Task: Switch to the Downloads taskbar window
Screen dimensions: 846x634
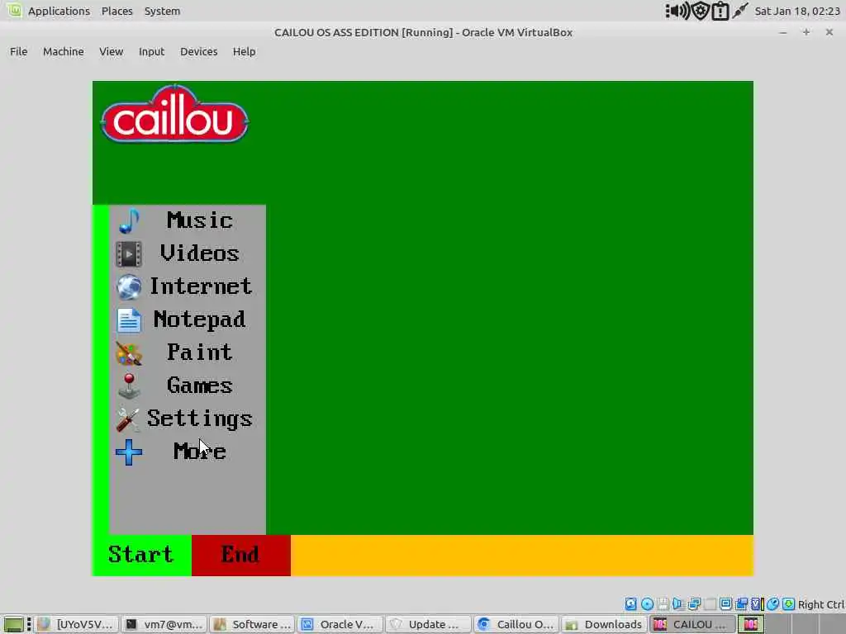Action: pyautogui.click(x=604, y=624)
